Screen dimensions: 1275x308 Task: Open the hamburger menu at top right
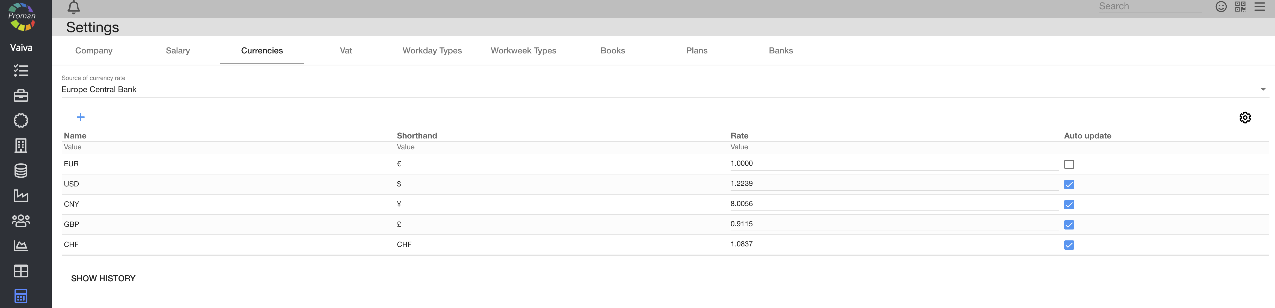1260,7
